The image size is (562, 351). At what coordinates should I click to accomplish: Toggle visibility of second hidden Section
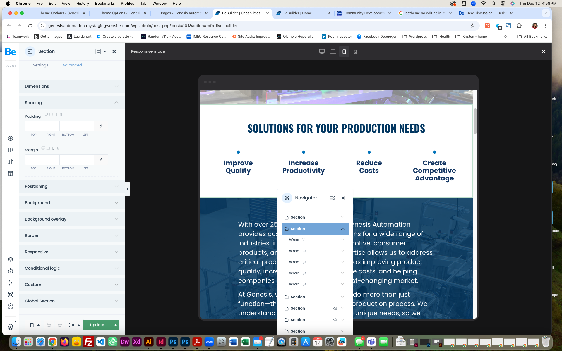[x=335, y=319]
